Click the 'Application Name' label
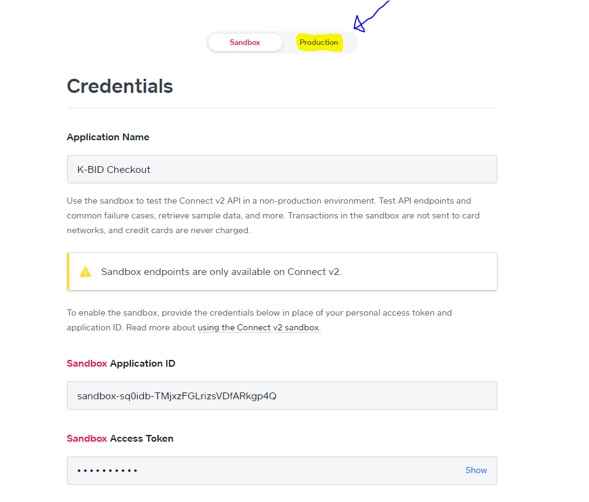 click(x=108, y=137)
